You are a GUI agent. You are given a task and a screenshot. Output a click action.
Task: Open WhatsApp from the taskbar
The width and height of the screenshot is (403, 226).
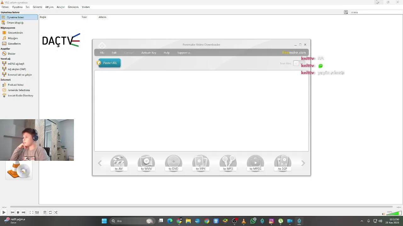tap(253, 221)
